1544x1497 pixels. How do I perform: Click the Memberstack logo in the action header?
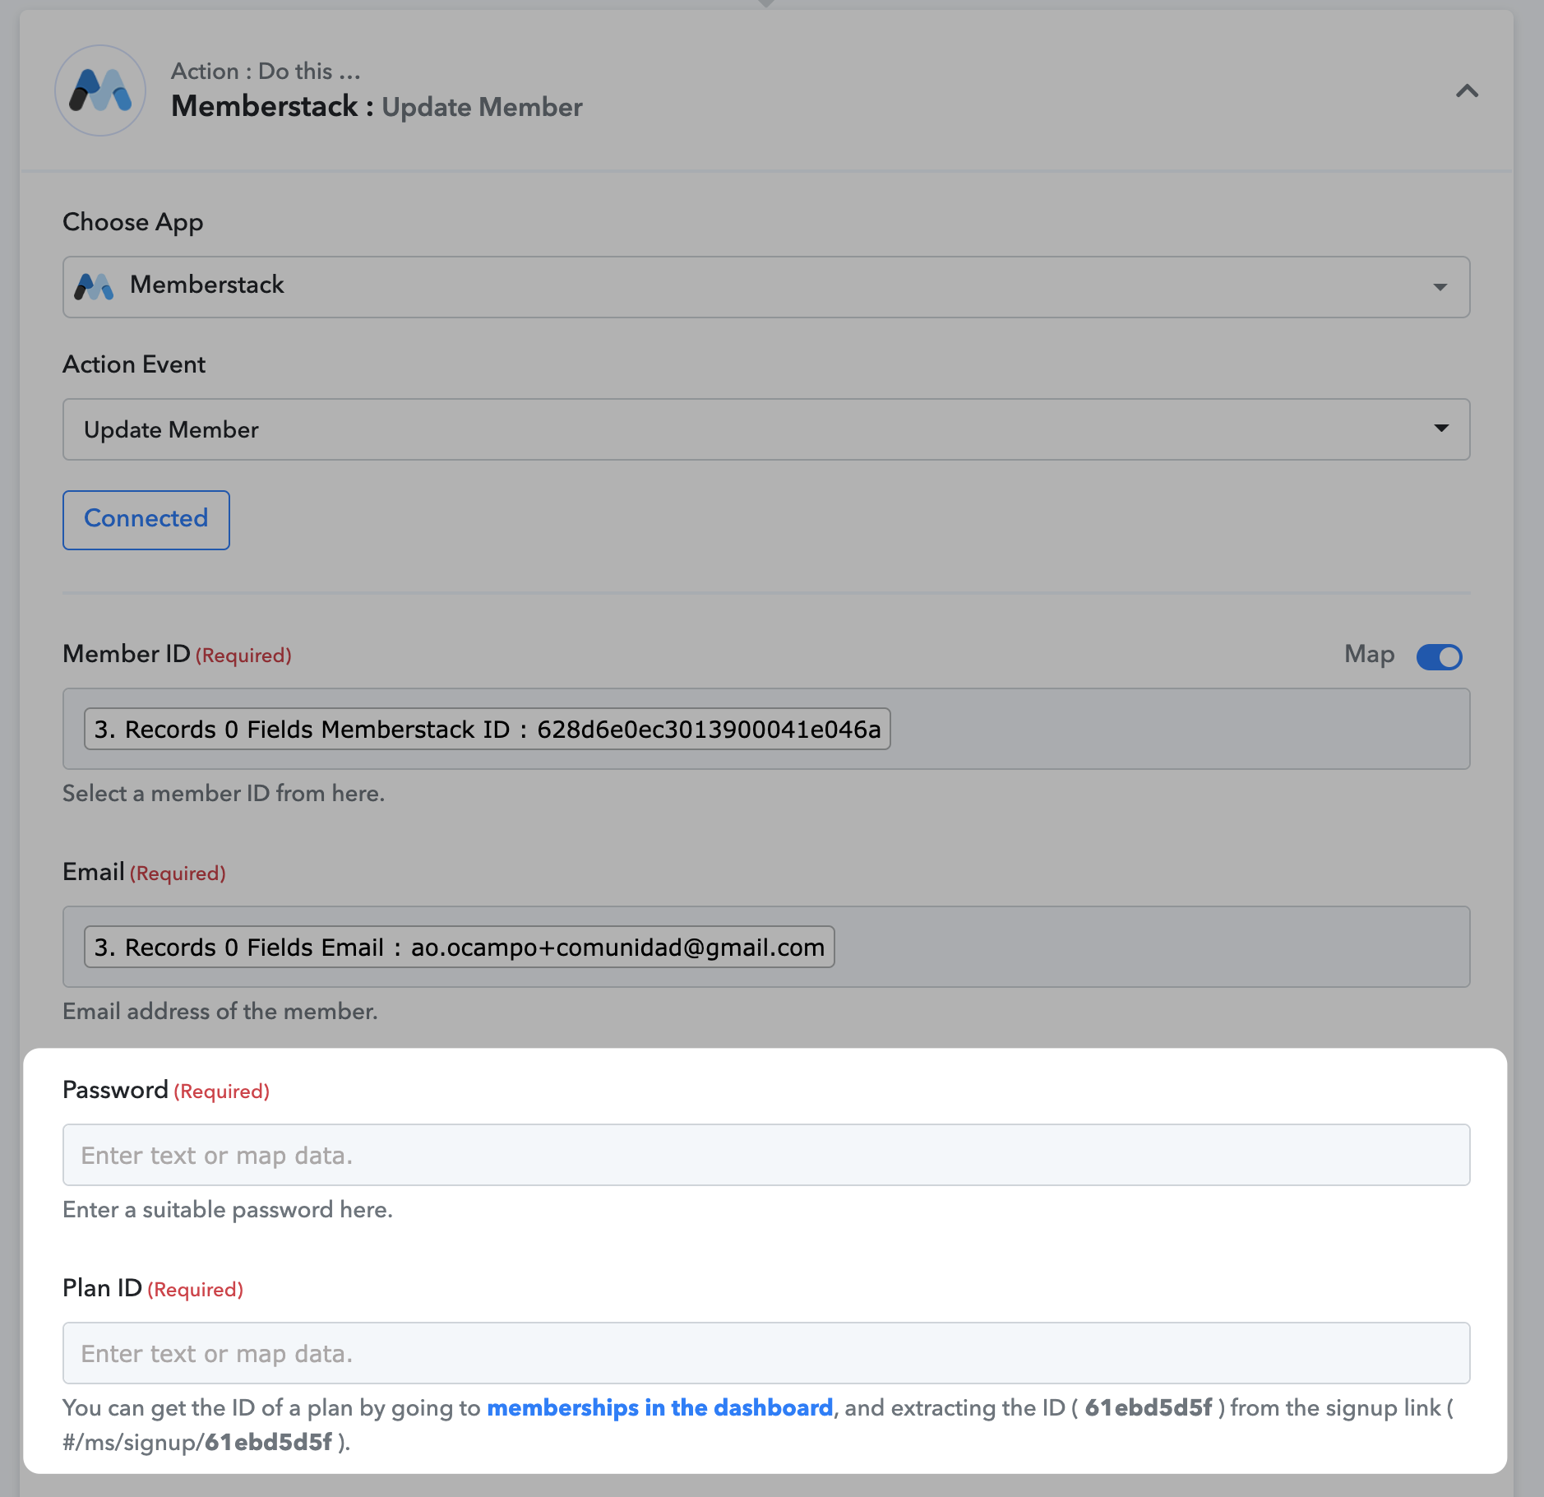(100, 90)
